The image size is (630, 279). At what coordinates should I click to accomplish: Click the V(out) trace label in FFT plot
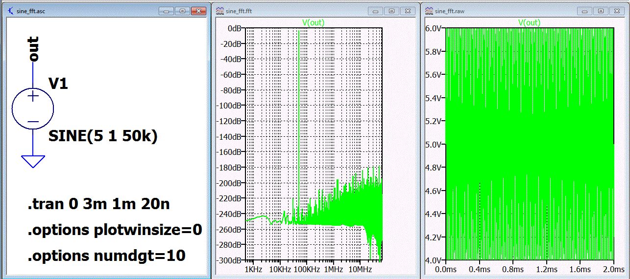[313, 22]
